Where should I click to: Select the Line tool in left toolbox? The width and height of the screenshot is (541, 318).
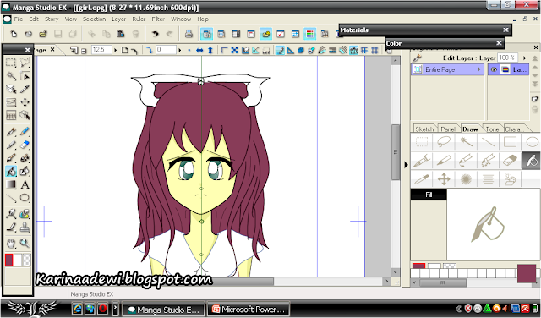[11, 198]
